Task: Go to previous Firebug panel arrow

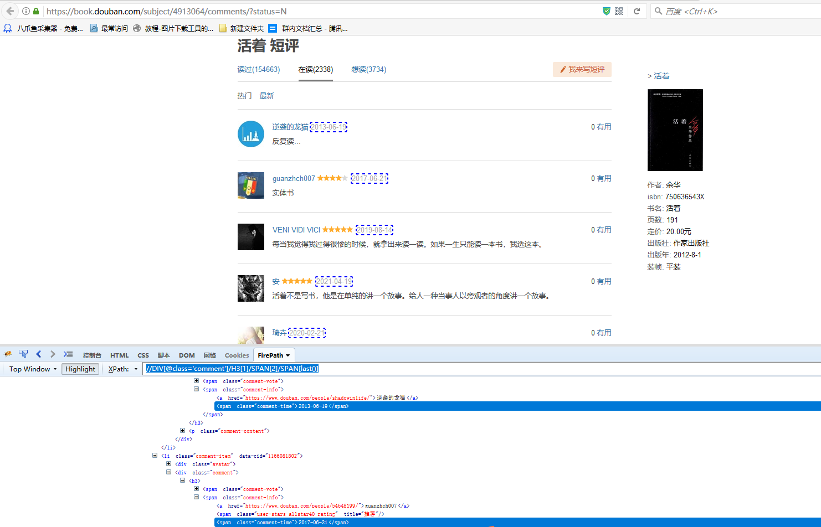Action: point(38,354)
